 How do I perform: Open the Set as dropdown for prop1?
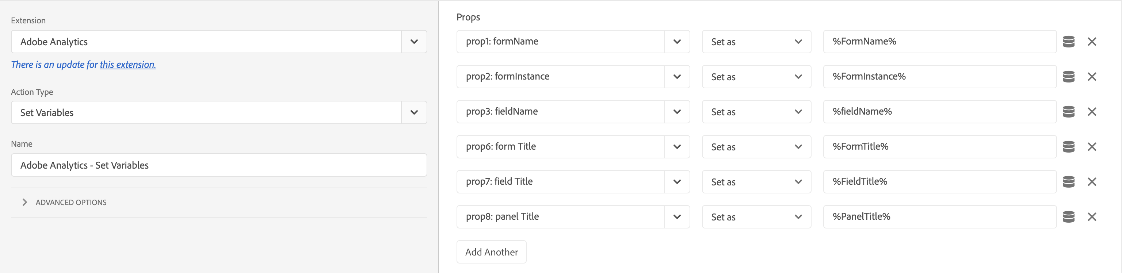(756, 42)
